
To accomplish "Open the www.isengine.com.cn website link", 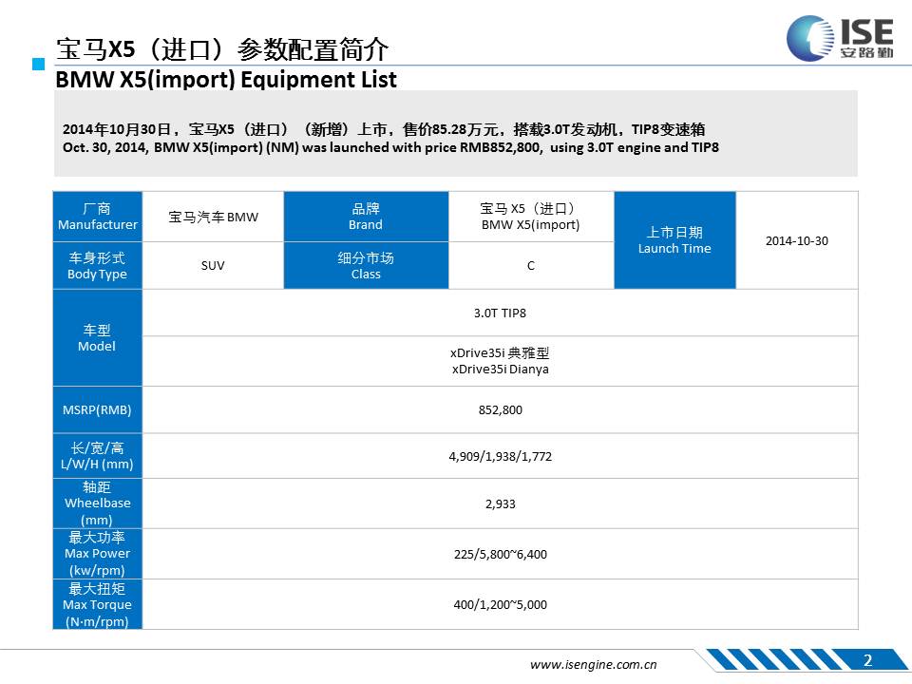I will [x=593, y=665].
